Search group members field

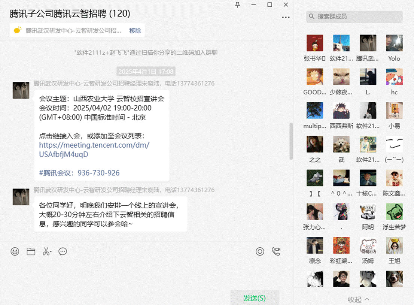[354, 16]
